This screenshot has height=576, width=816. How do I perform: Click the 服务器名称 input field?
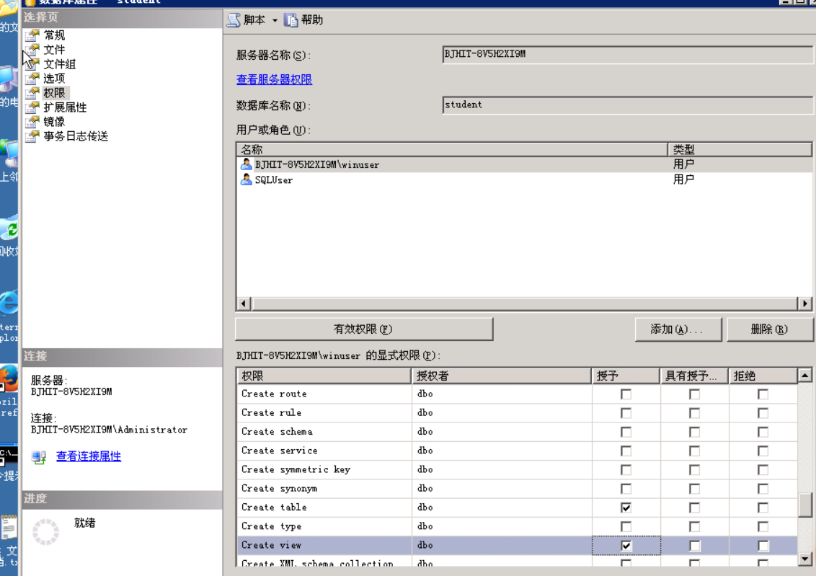pos(628,54)
